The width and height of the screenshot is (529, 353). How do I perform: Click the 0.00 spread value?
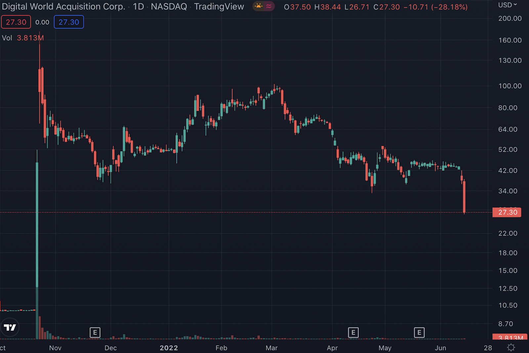tap(42, 22)
